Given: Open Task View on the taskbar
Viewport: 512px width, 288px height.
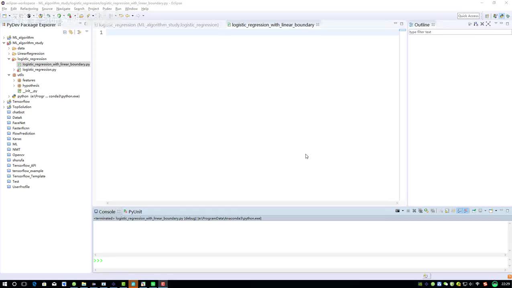Looking at the screenshot, I should click(24, 284).
